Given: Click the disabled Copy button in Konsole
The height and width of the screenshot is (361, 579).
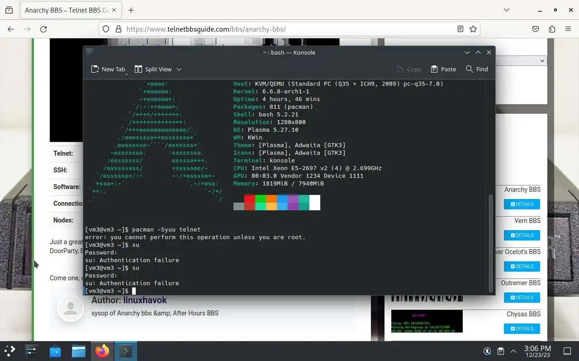Looking at the screenshot, I should pos(408,69).
